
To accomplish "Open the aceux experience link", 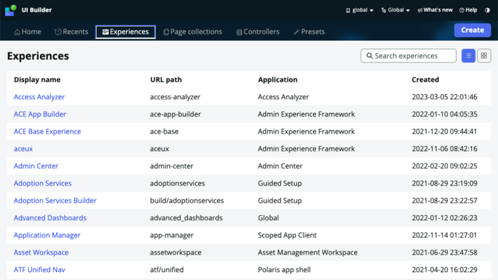I will click(23, 149).
